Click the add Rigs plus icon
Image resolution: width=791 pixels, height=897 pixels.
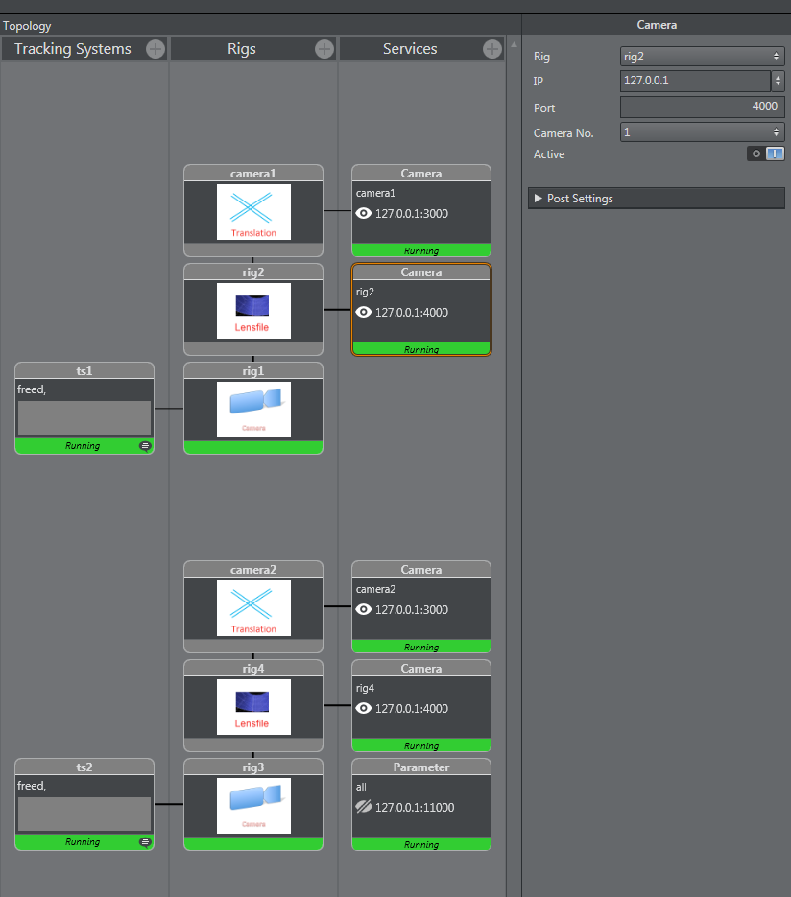[x=324, y=49]
